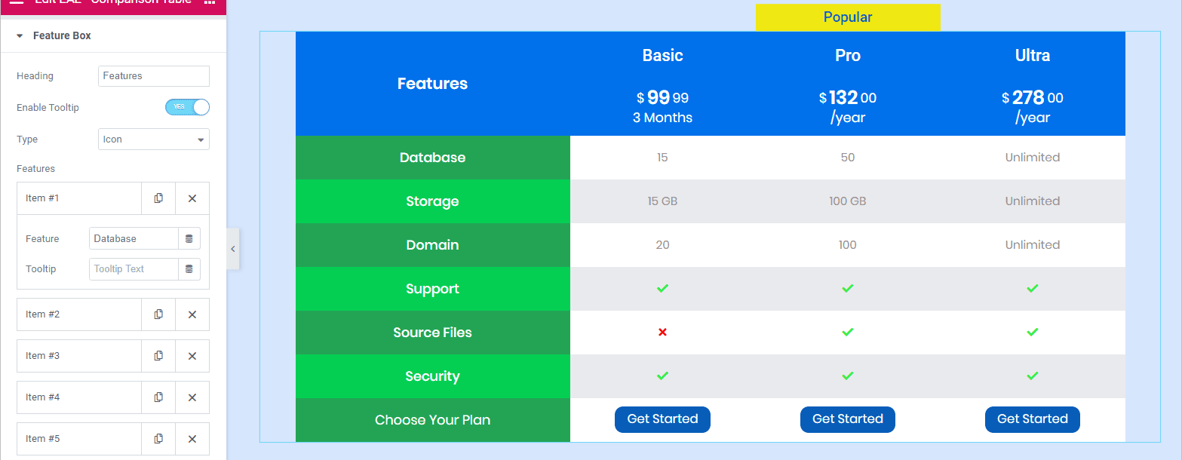Select the yellow Popular ribbon
The height and width of the screenshot is (460, 1182).
tap(848, 17)
